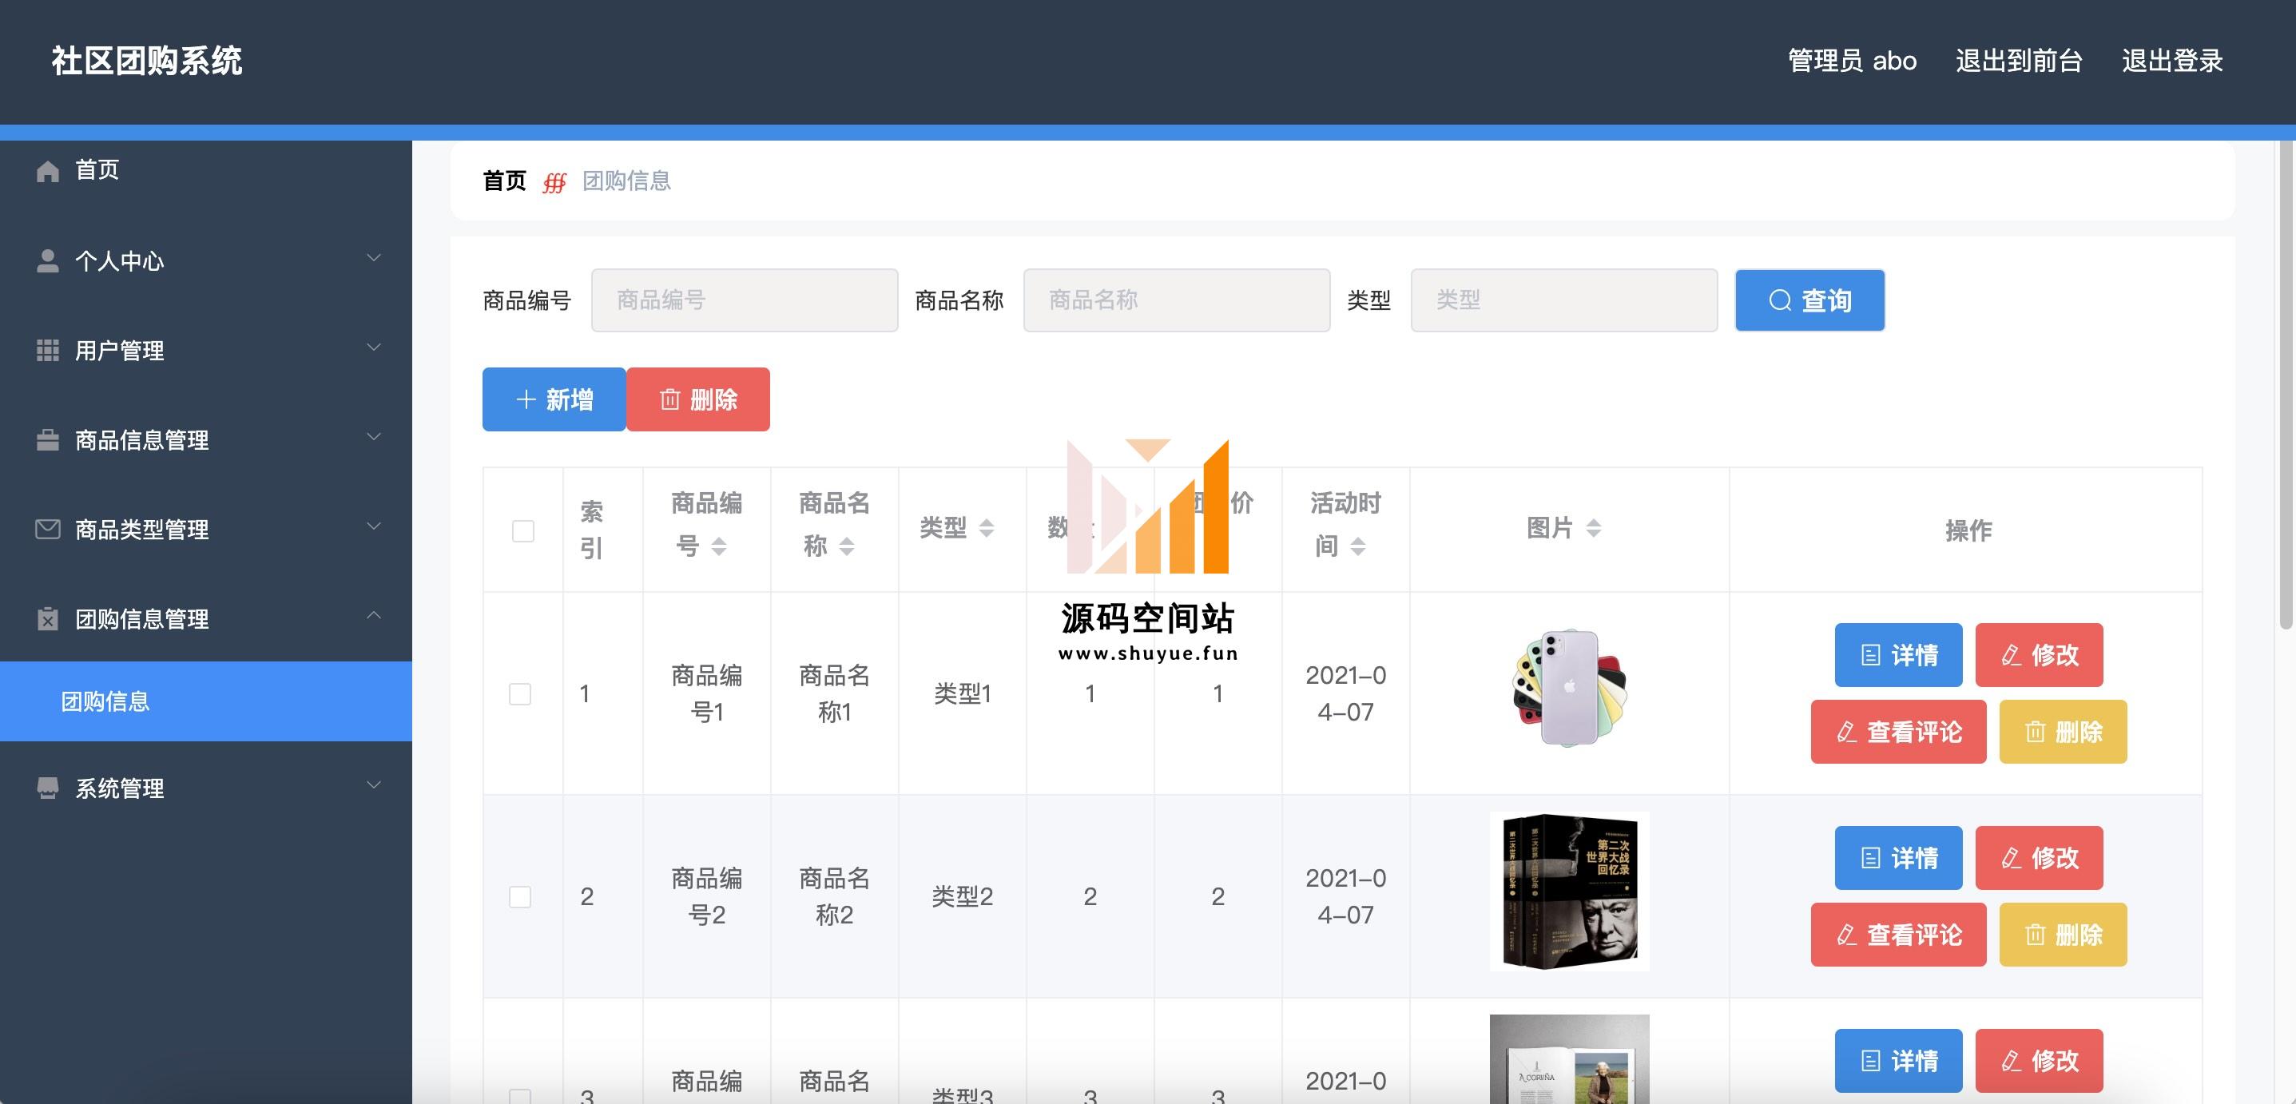Click sort arrows in 商品编号 column header

pyautogui.click(x=719, y=546)
